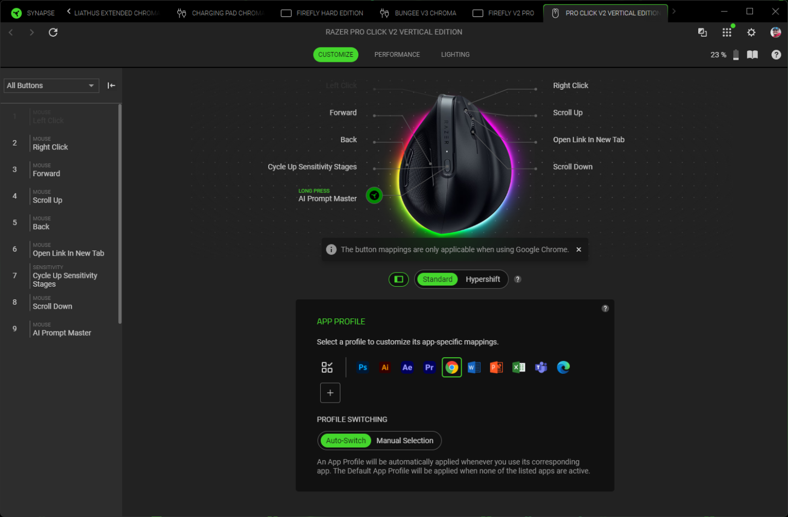788x517 pixels.
Task: Dismiss the Google Chrome mappings notice
Action: tap(578, 249)
